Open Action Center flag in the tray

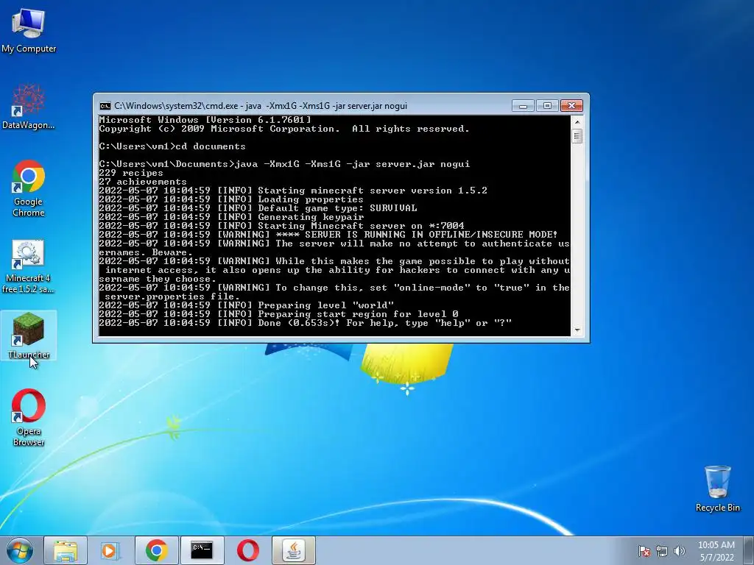644,551
